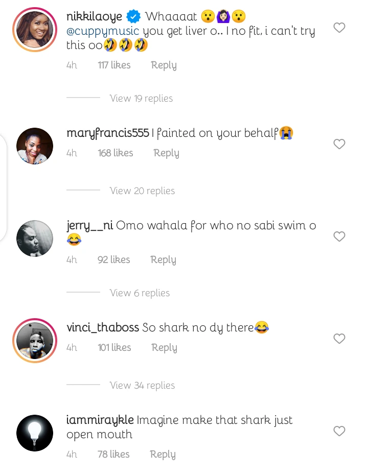The image size is (368, 476).
Task: Tap heart on iammiraykle's comment
Action: tap(339, 432)
